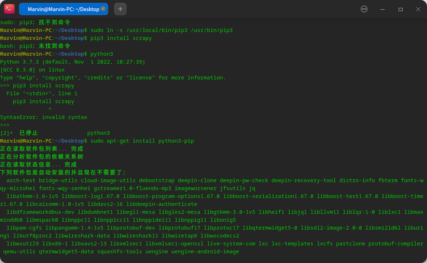Click the maximize button
The image size is (427, 263).
click(400, 9)
